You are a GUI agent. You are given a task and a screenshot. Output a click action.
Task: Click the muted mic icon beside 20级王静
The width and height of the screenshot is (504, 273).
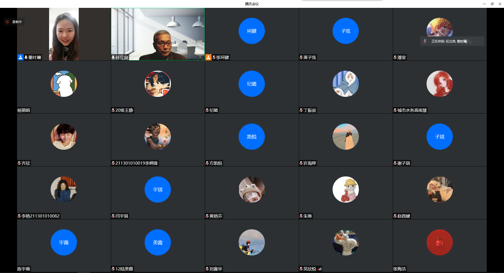coord(113,110)
